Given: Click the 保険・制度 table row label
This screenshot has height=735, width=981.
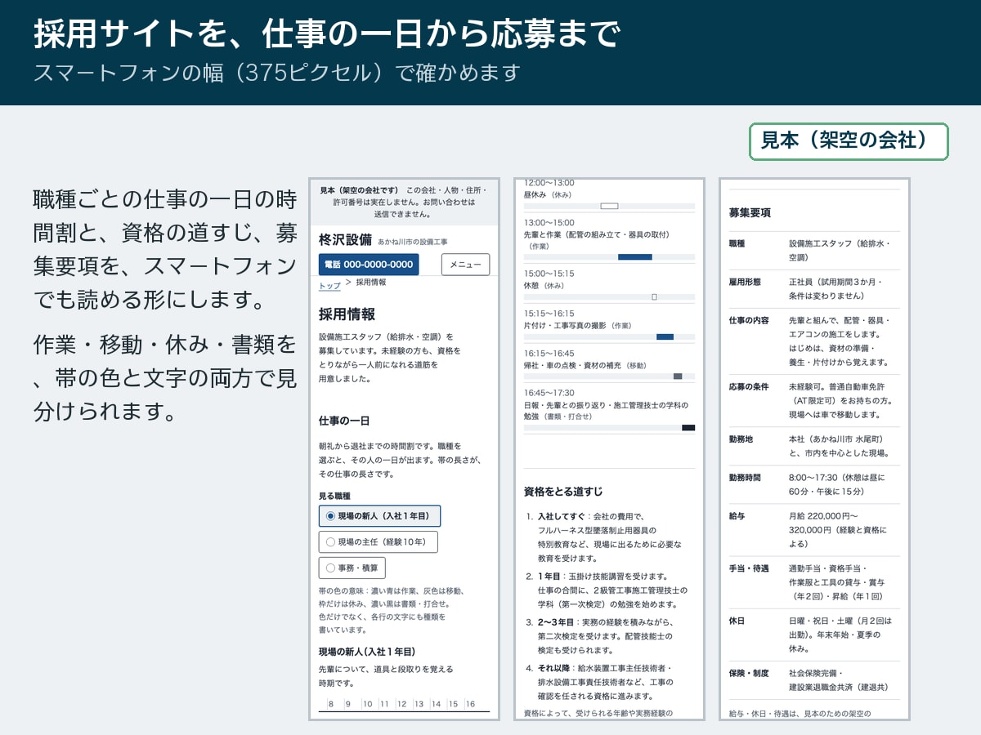Looking at the screenshot, I should coord(749,673).
